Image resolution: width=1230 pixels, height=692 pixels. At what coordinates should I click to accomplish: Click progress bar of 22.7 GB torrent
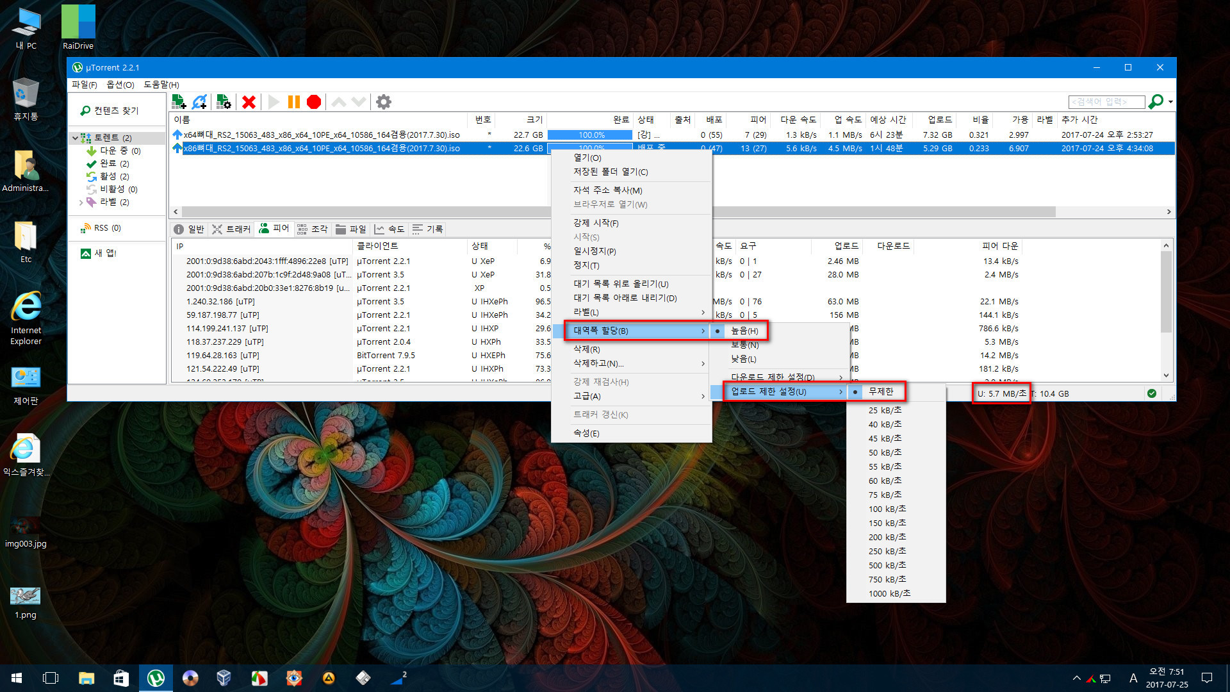click(590, 135)
